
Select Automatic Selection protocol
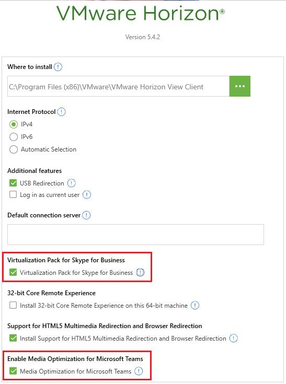14,149
